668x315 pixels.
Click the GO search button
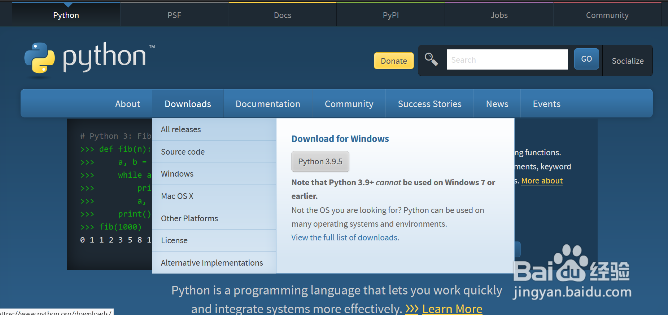pyautogui.click(x=586, y=59)
